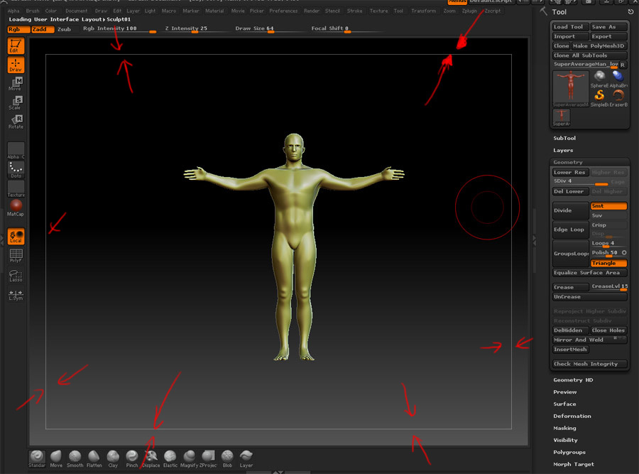The image size is (639, 474).
Task: Click the Divide button
Action: tap(570, 211)
